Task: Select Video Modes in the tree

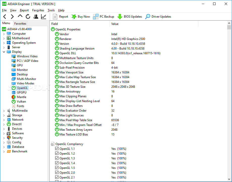Action: (25, 83)
